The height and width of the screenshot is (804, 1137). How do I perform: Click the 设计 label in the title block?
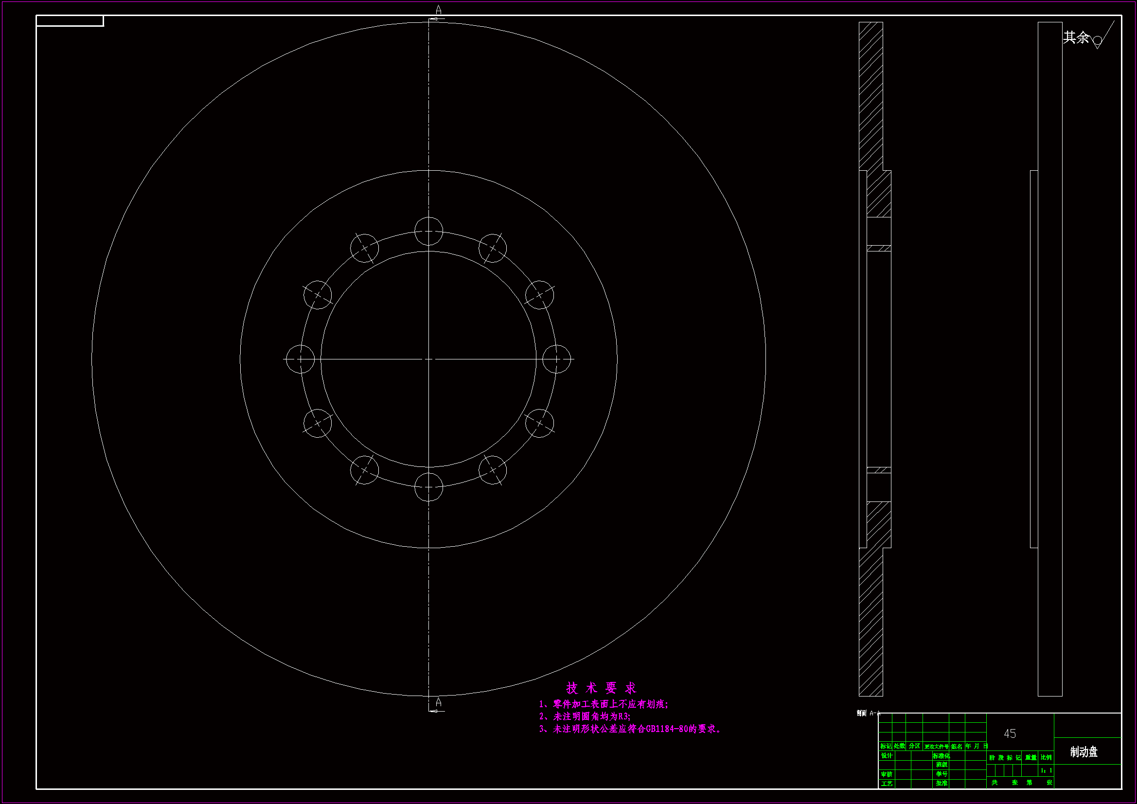887,755
